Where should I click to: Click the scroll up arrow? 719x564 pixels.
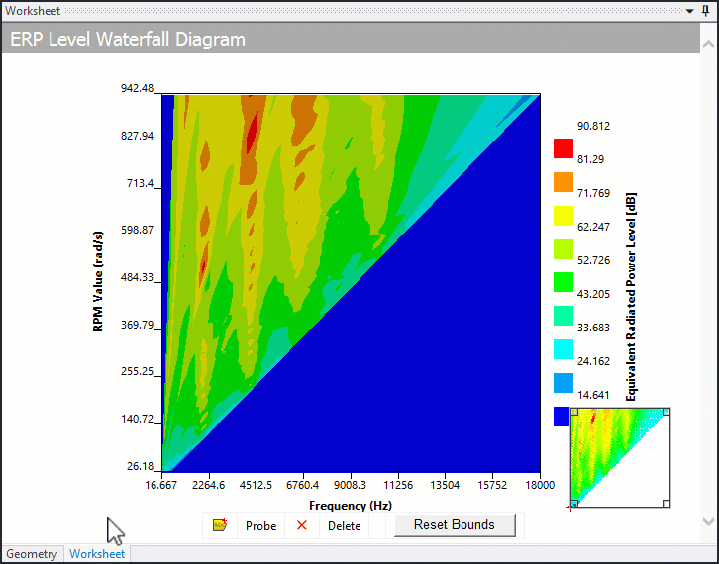(708, 44)
